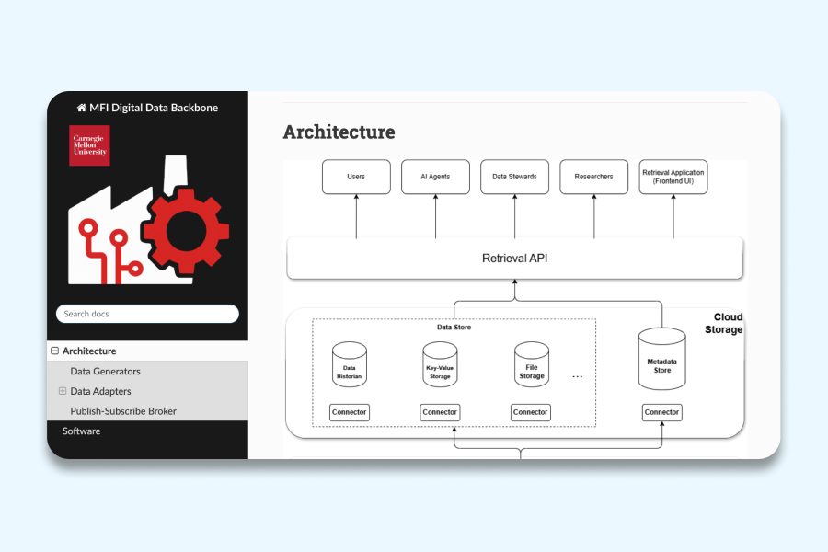The image size is (828, 552).
Task: Click the Retrieval Application (Frontend UI) box
Action: [x=673, y=177]
